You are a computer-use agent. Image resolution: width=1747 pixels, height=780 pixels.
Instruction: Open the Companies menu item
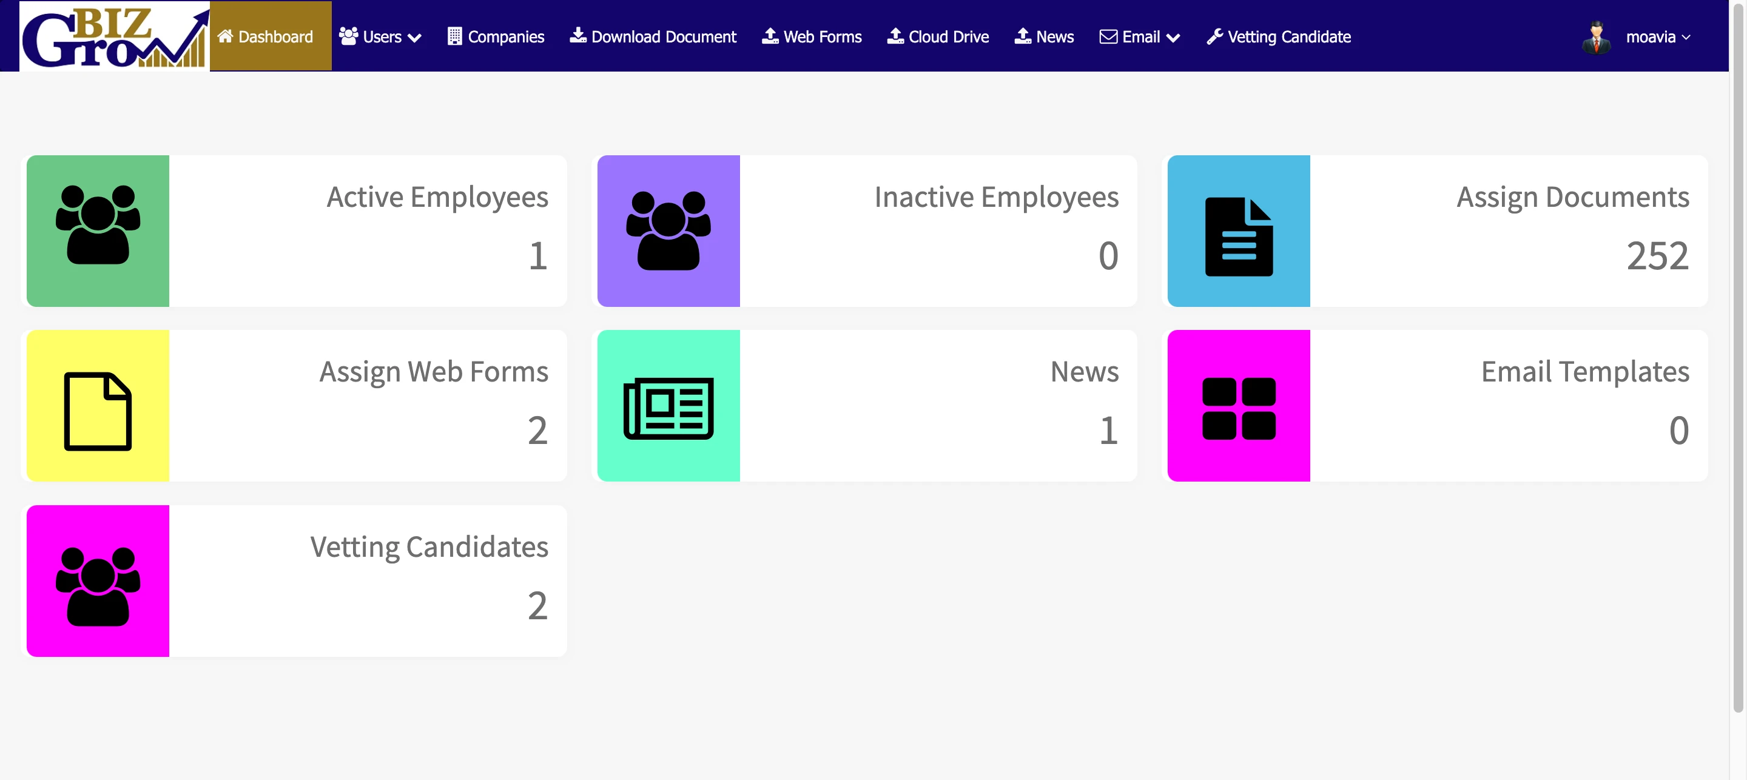coord(496,38)
